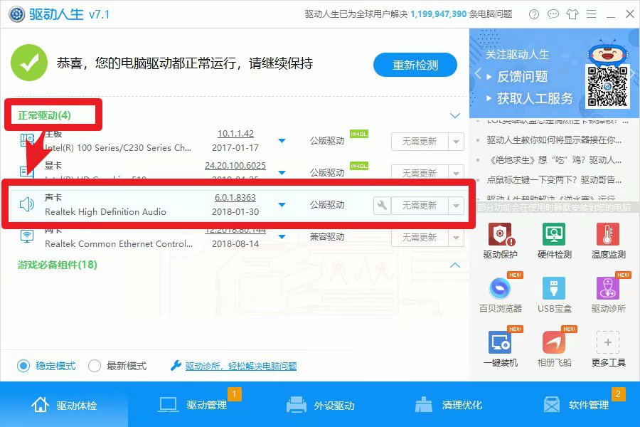640x427 pixels.
Task: Click the banner previous arrow
Action: tap(478, 74)
